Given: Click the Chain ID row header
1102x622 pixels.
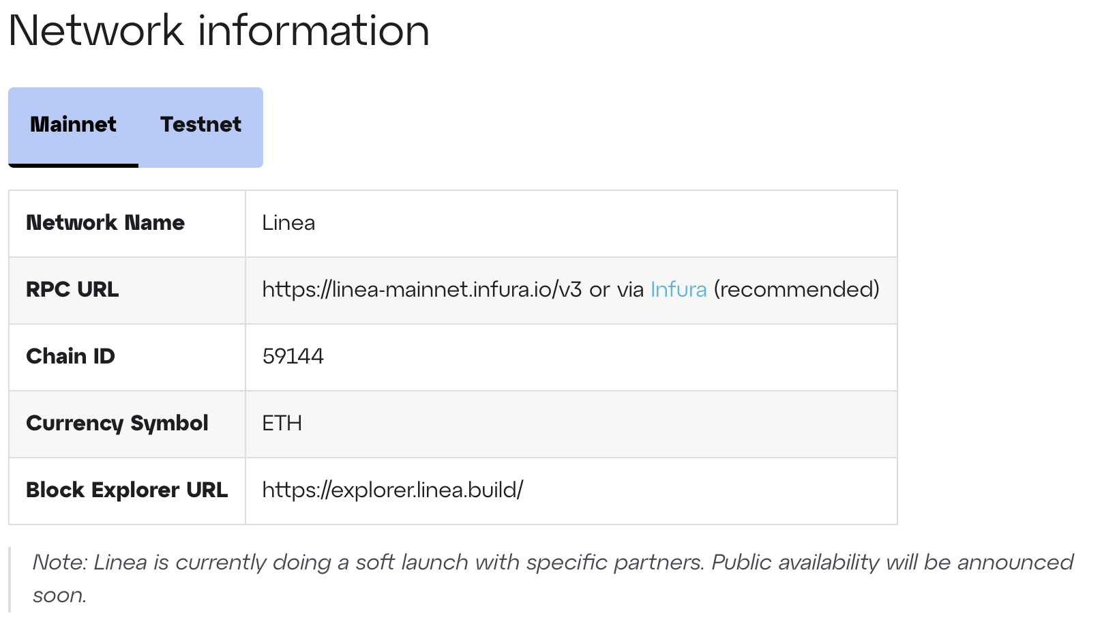Looking at the screenshot, I should [70, 356].
